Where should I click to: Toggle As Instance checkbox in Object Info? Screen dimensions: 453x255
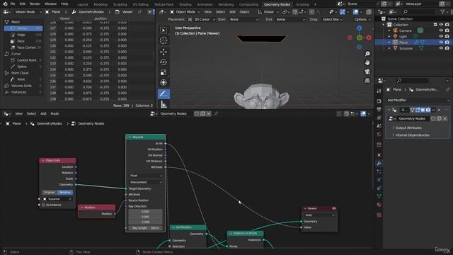click(44, 205)
